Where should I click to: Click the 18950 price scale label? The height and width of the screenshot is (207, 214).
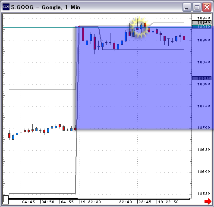pos(204,18)
